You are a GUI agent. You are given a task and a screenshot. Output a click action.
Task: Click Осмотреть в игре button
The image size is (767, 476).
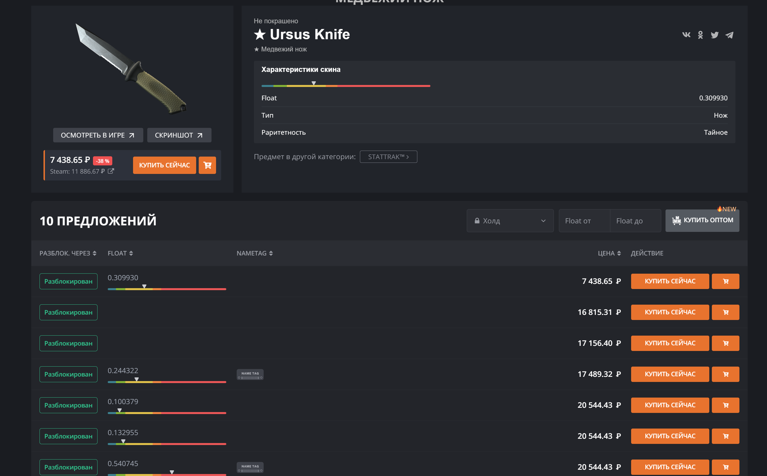(x=98, y=135)
